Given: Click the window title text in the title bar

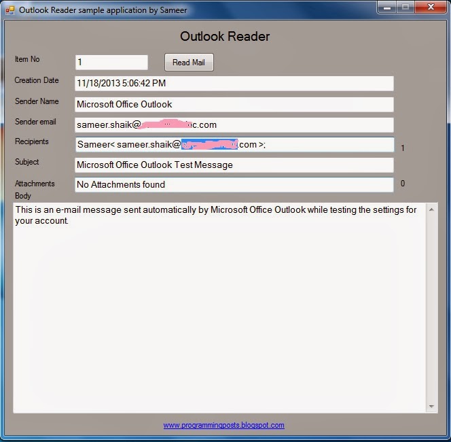Looking at the screenshot, I should click(103, 10).
